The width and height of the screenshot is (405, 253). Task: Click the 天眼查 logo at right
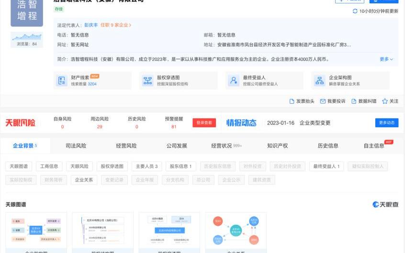click(385, 205)
